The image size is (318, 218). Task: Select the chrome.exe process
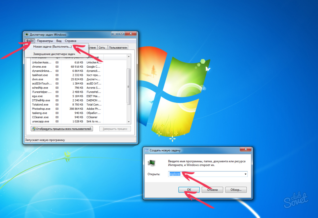point(79,67)
